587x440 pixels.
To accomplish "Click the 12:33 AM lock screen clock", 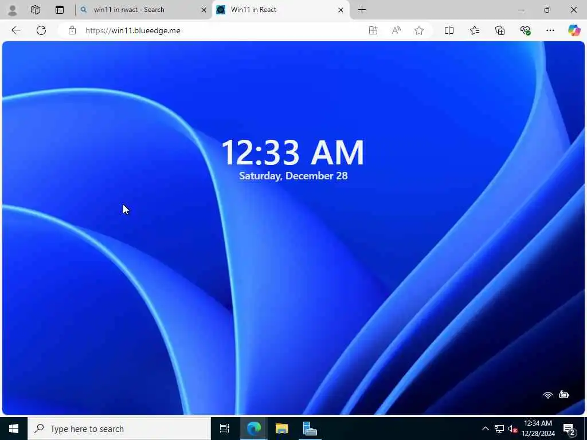I will click(293, 152).
